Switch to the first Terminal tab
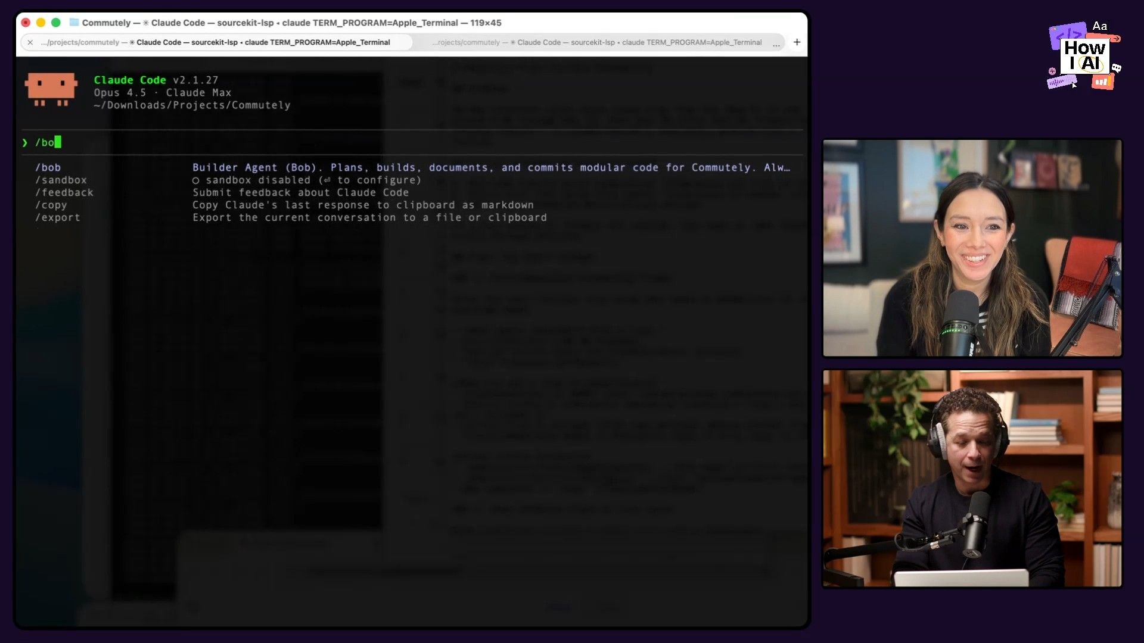1144x643 pixels. (x=217, y=42)
